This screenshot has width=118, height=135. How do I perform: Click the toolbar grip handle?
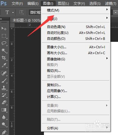(x=4, y=22)
